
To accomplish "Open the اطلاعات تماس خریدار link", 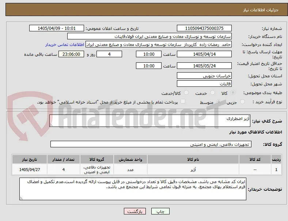I will click(x=65, y=44).
